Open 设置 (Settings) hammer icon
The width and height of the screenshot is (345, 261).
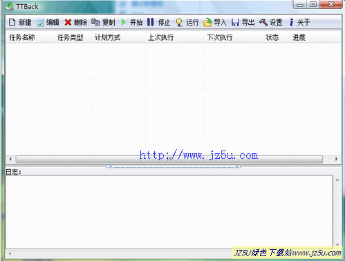263,22
